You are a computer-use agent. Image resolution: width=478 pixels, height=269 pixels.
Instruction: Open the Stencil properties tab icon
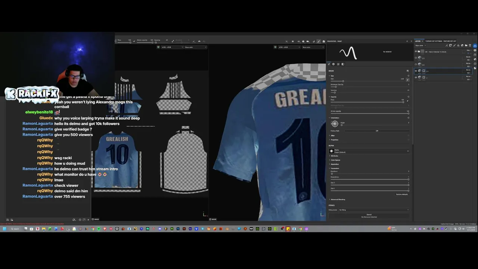(x=338, y=64)
